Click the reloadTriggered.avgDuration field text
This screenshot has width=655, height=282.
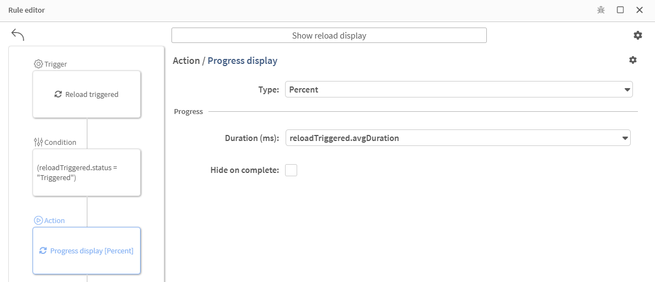(345, 138)
